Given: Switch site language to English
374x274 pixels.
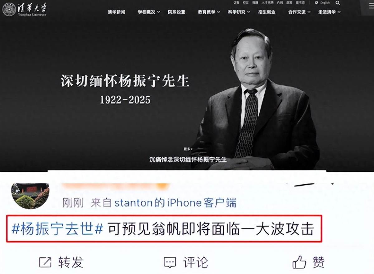Looking at the screenshot, I should click(325, 3).
